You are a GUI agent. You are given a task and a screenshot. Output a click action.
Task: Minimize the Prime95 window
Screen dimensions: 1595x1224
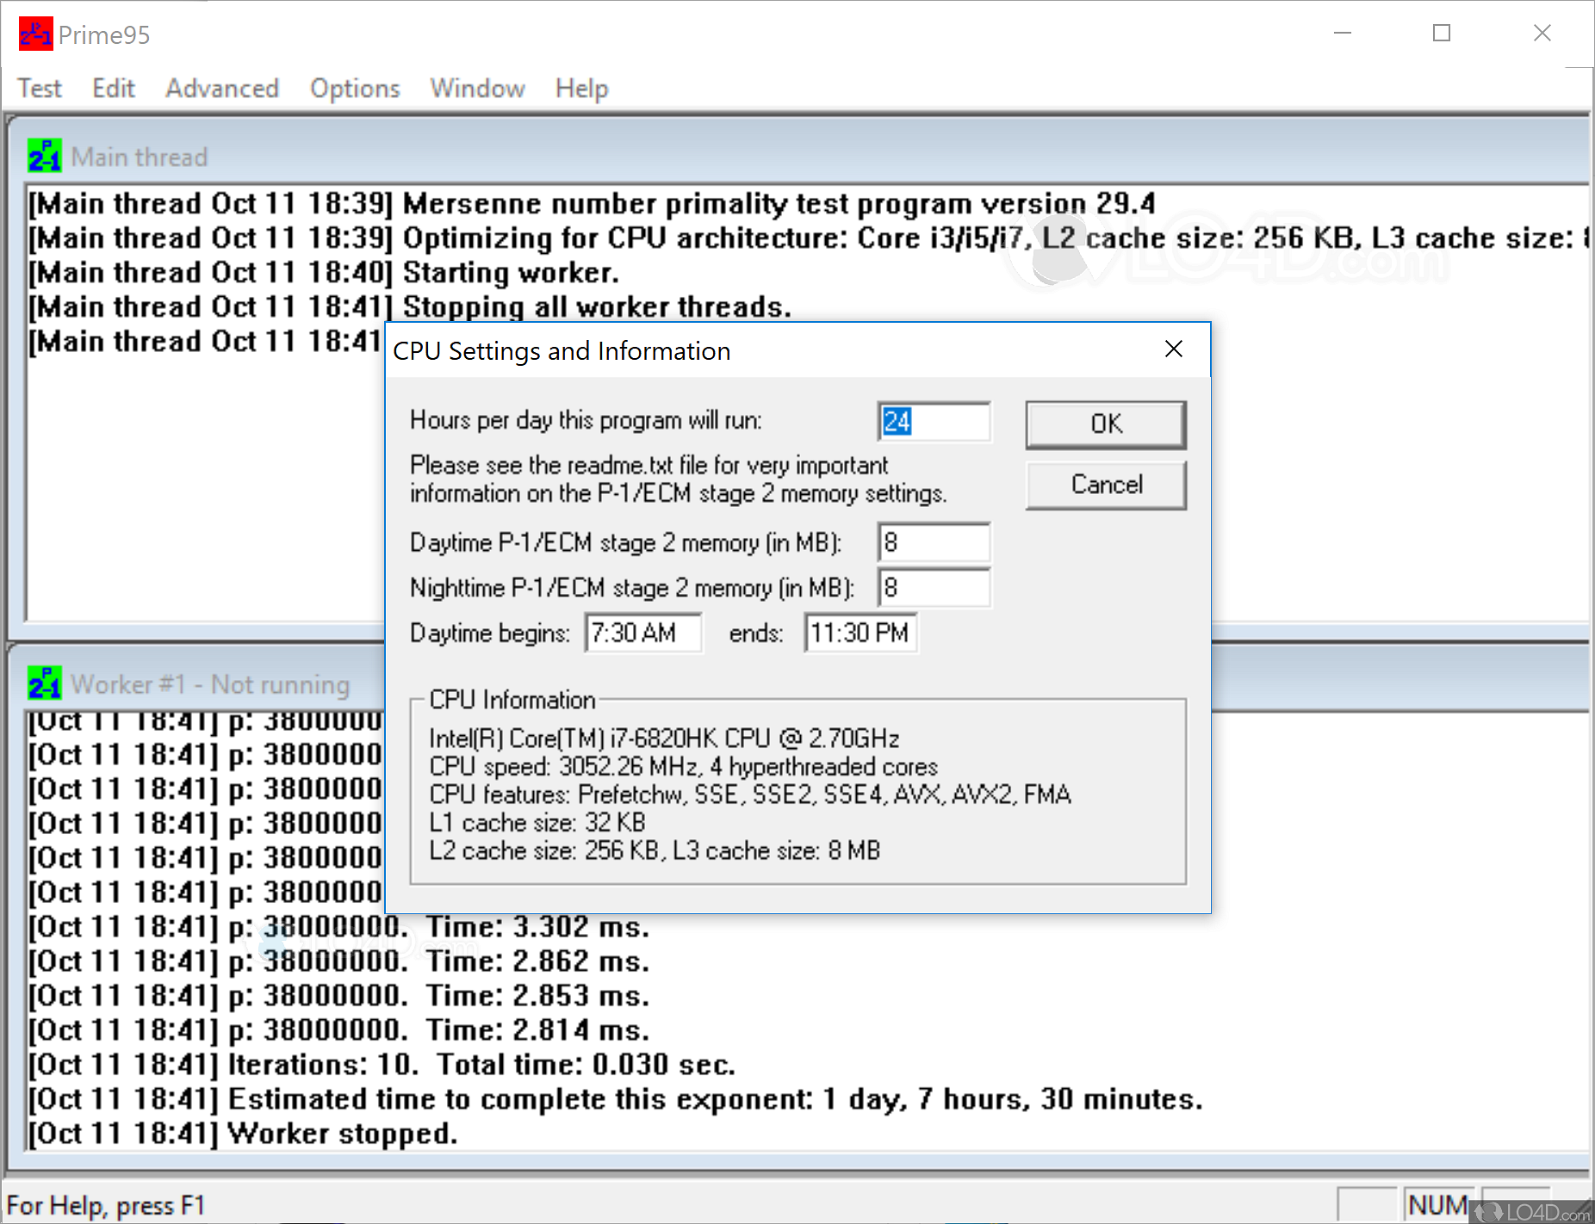point(1342,34)
